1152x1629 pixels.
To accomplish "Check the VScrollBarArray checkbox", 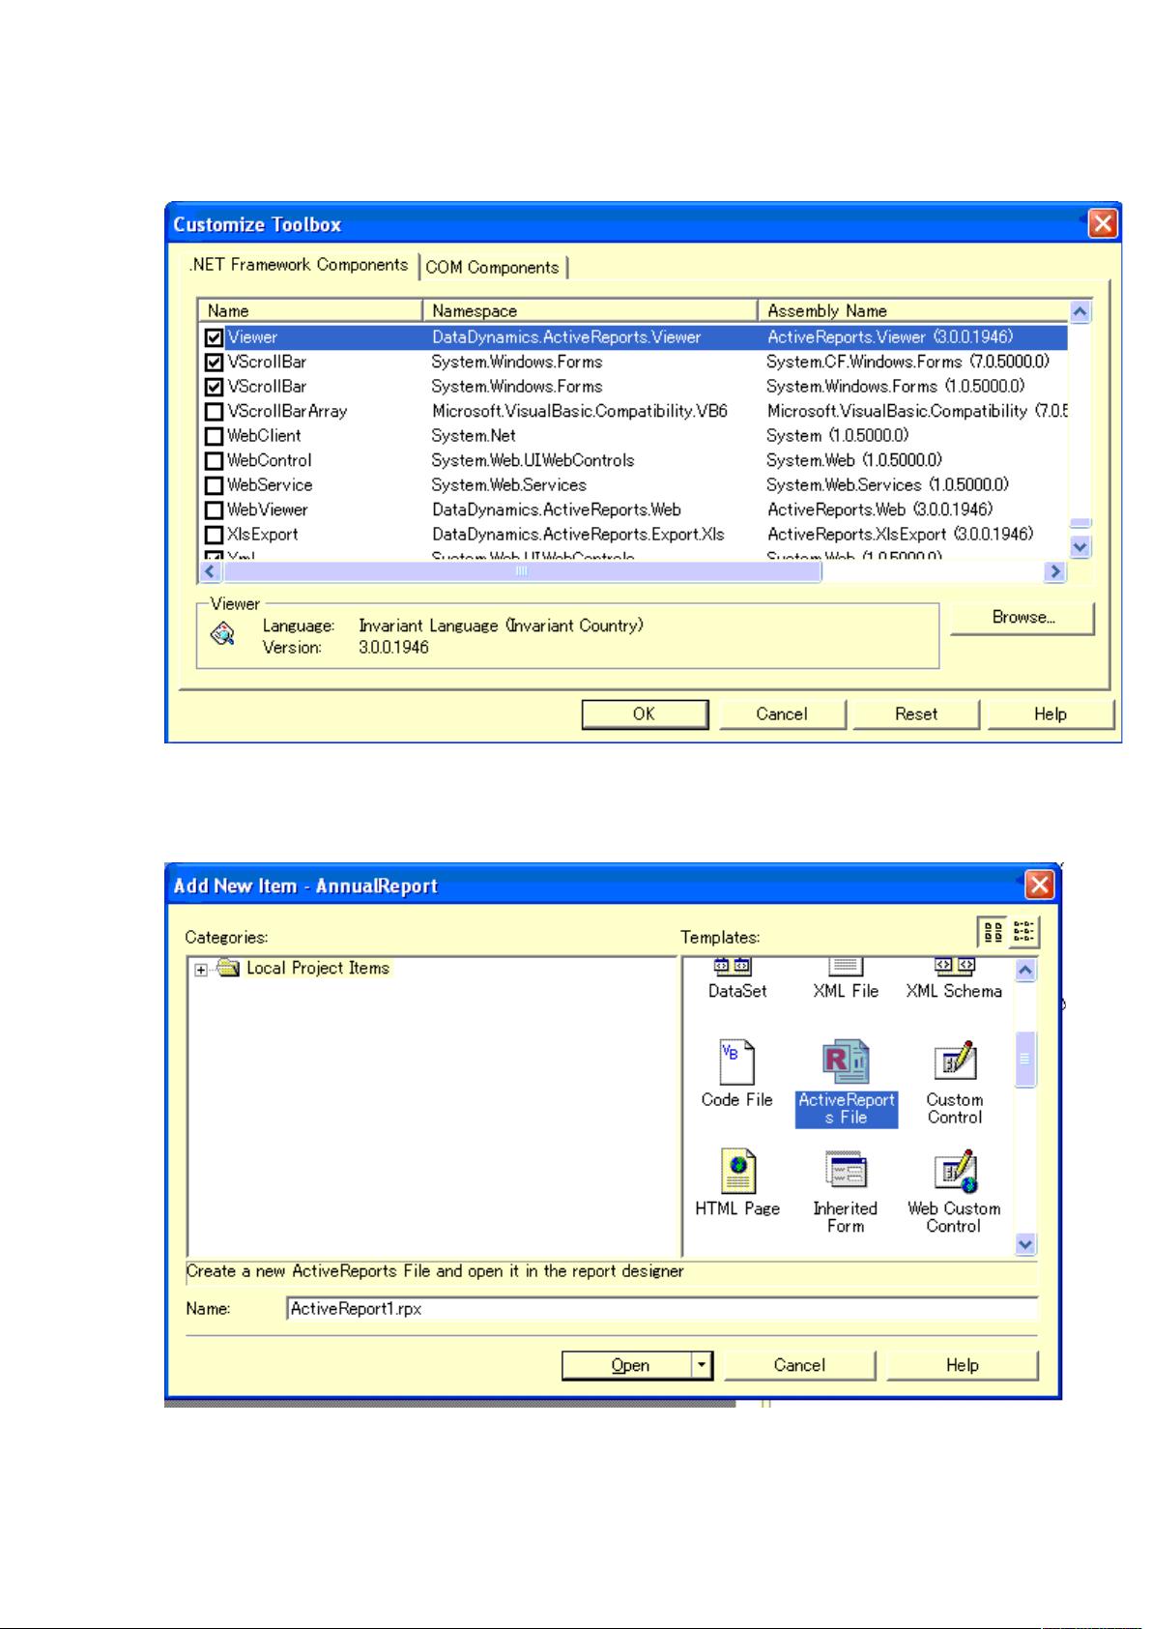I will click(x=215, y=412).
